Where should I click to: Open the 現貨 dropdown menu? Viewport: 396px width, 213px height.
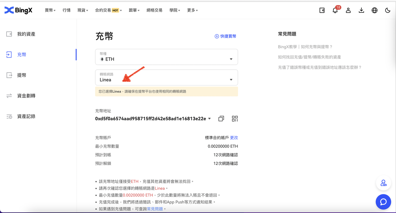pos(83,10)
